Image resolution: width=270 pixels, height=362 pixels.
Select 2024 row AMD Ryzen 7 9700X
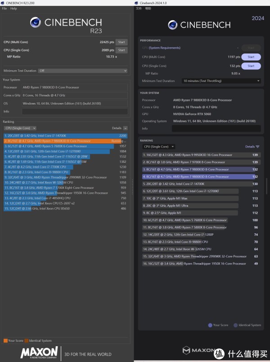pos(202,162)
